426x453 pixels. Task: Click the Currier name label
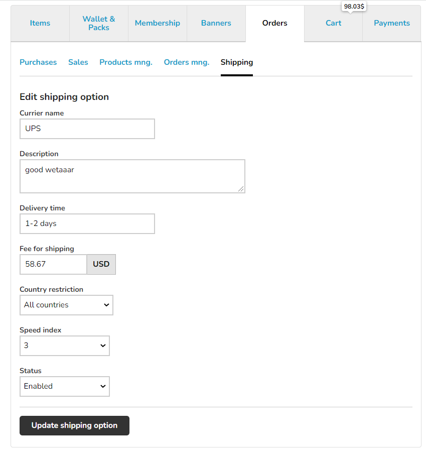point(42,114)
